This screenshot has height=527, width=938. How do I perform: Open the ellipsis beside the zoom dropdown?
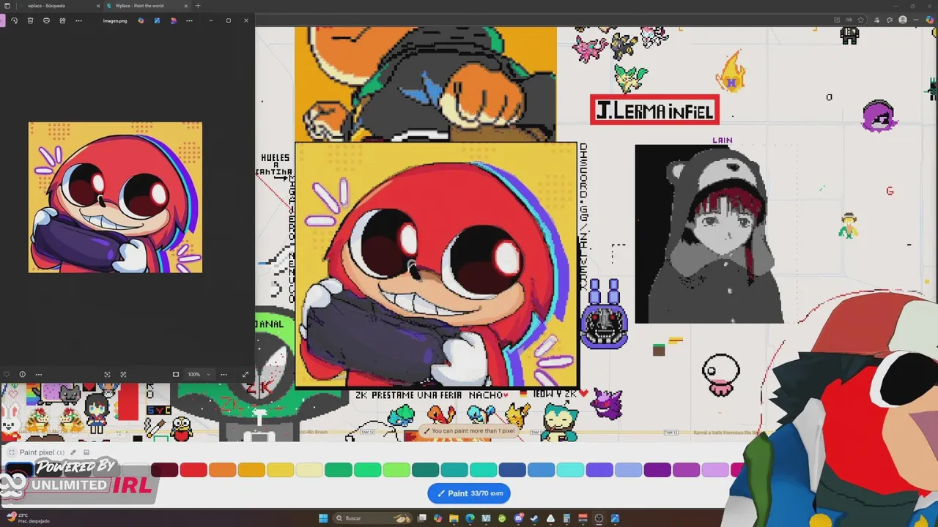(x=224, y=374)
